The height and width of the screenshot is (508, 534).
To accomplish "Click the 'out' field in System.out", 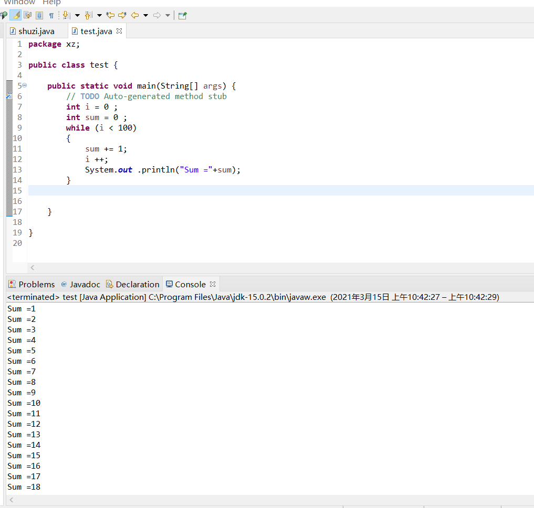I will pos(125,170).
